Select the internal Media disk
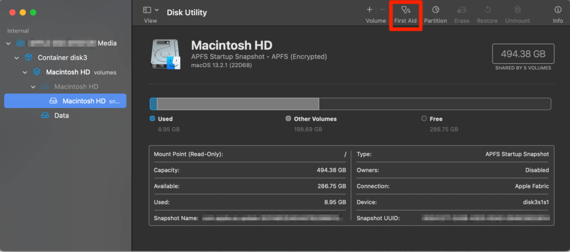570x252 pixels. [x=66, y=43]
